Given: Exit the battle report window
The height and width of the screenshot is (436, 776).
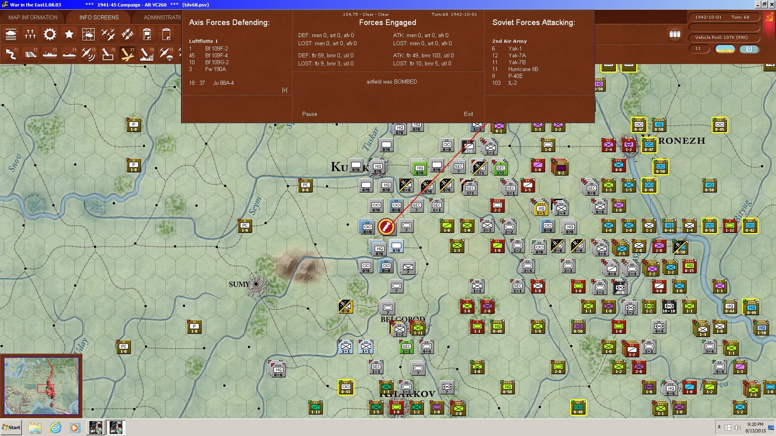Looking at the screenshot, I should coord(468,114).
